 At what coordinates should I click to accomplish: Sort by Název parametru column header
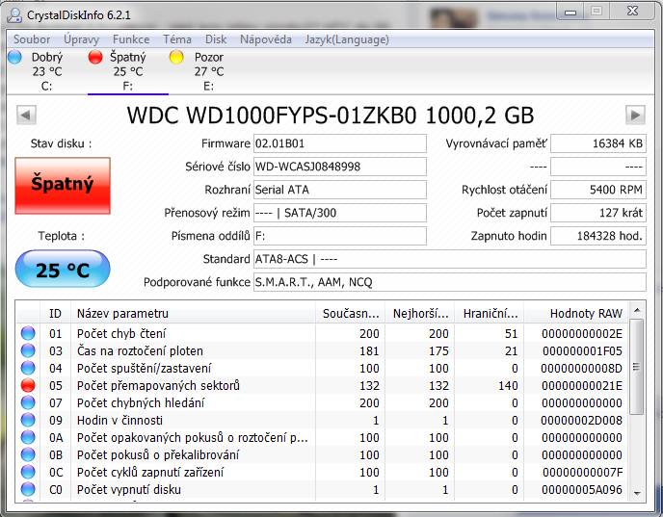coord(194,314)
